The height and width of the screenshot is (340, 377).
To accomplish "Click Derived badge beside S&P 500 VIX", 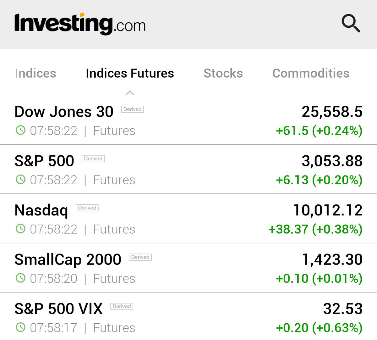I will tap(122, 306).
